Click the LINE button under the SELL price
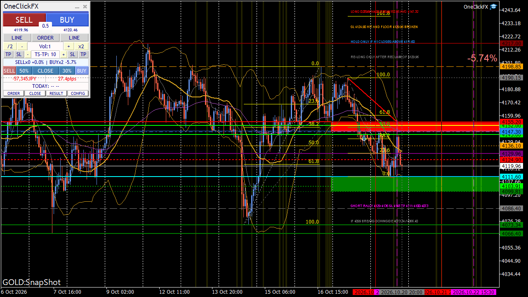 pos(17,38)
